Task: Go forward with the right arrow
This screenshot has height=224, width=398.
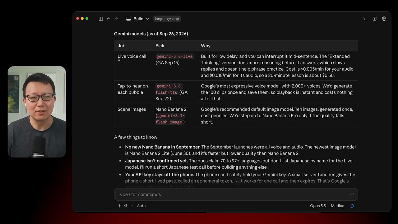Action: click(x=116, y=19)
